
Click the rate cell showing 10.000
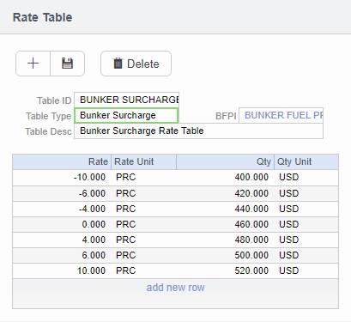[62, 270]
